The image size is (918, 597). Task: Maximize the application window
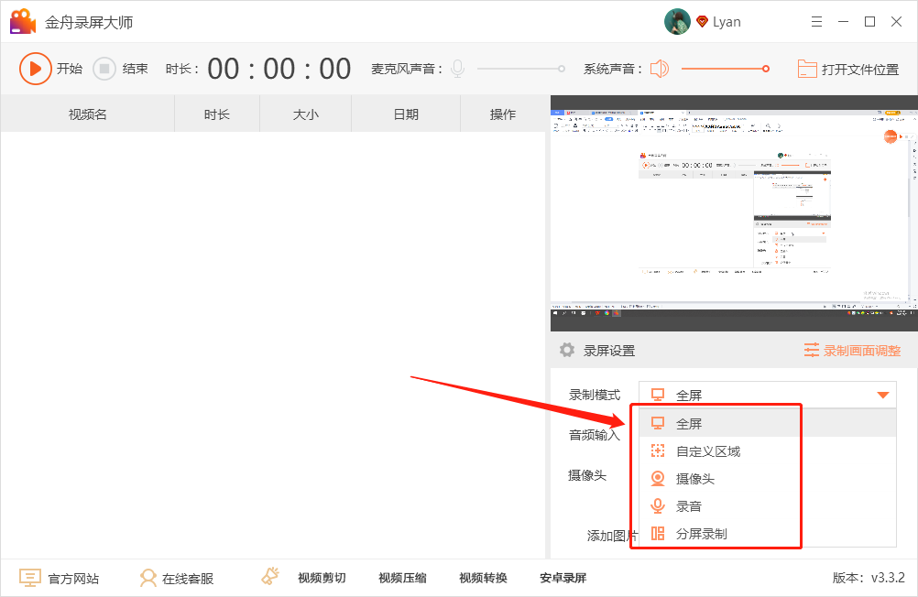coord(870,22)
